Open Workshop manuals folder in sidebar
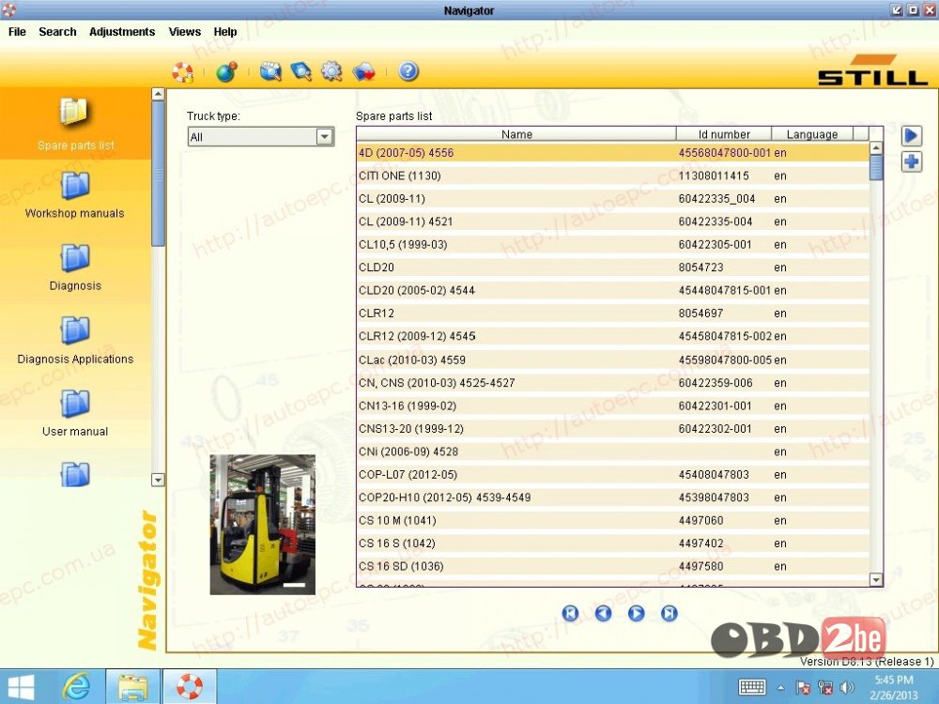The width and height of the screenshot is (939, 704). coord(75,195)
